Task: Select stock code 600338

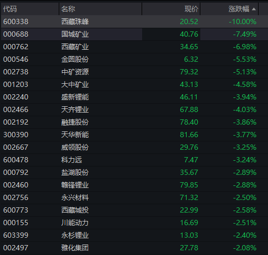Action: [x=16, y=21]
